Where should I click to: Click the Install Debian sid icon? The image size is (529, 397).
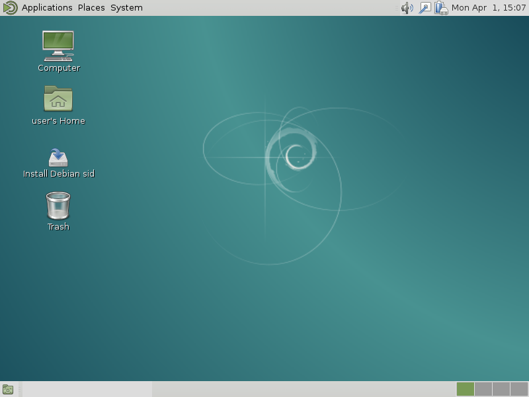pyautogui.click(x=58, y=157)
